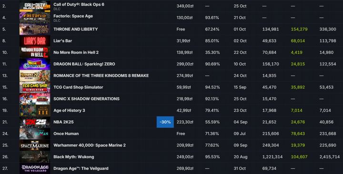Click the Age of History 3 title
The image size is (343, 174).
[x=69, y=110]
